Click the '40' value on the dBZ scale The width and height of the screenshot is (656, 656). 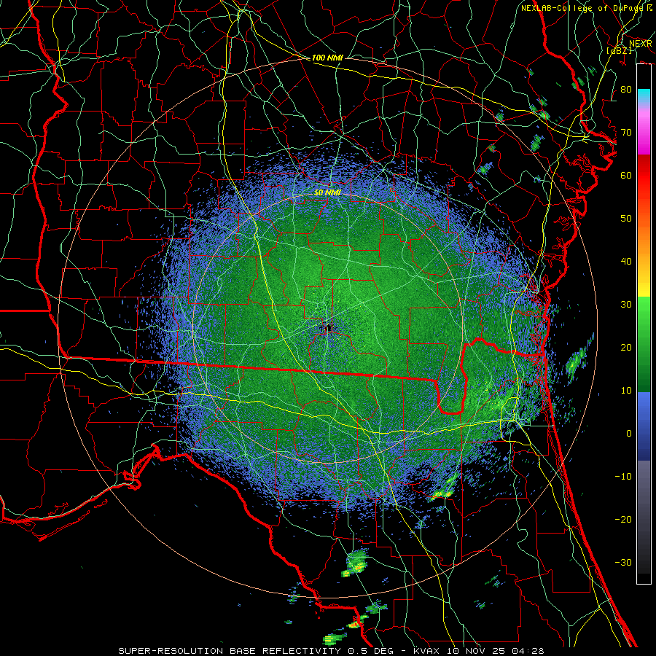626,262
